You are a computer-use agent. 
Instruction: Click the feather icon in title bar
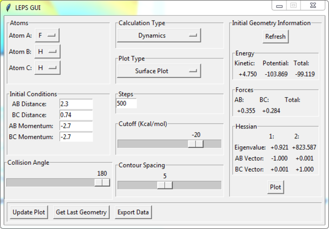click(7, 8)
